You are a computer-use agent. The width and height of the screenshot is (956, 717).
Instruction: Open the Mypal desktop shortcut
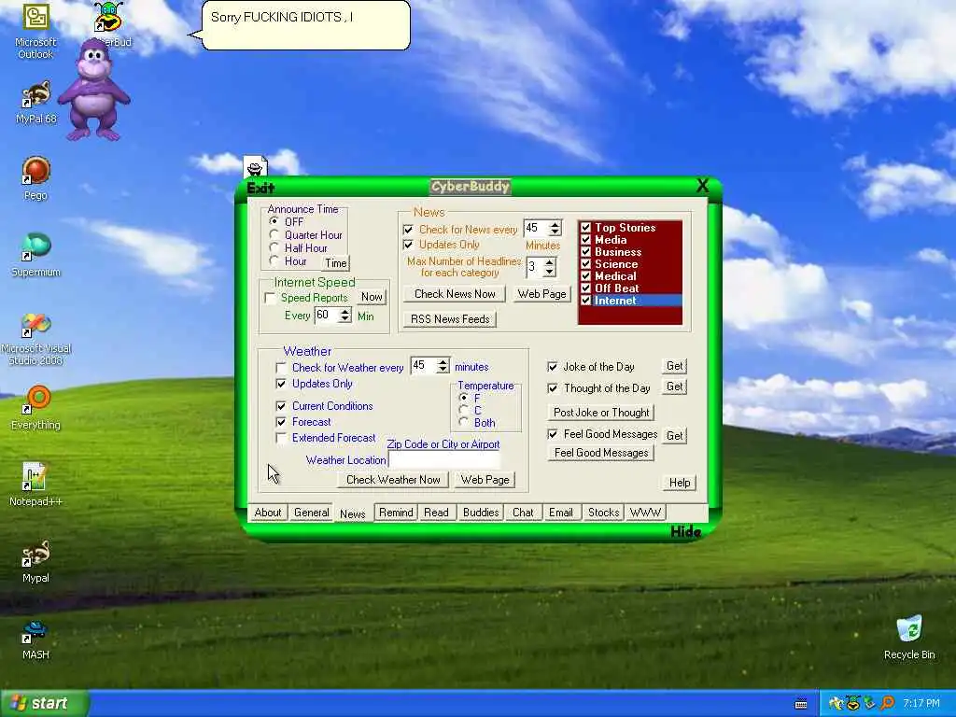tap(35, 561)
